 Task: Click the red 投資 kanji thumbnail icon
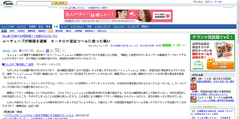tap(193, 87)
